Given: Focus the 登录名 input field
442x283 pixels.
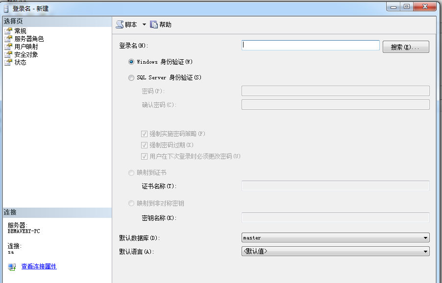Looking at the screenshot, I should (x=311, y=46).
